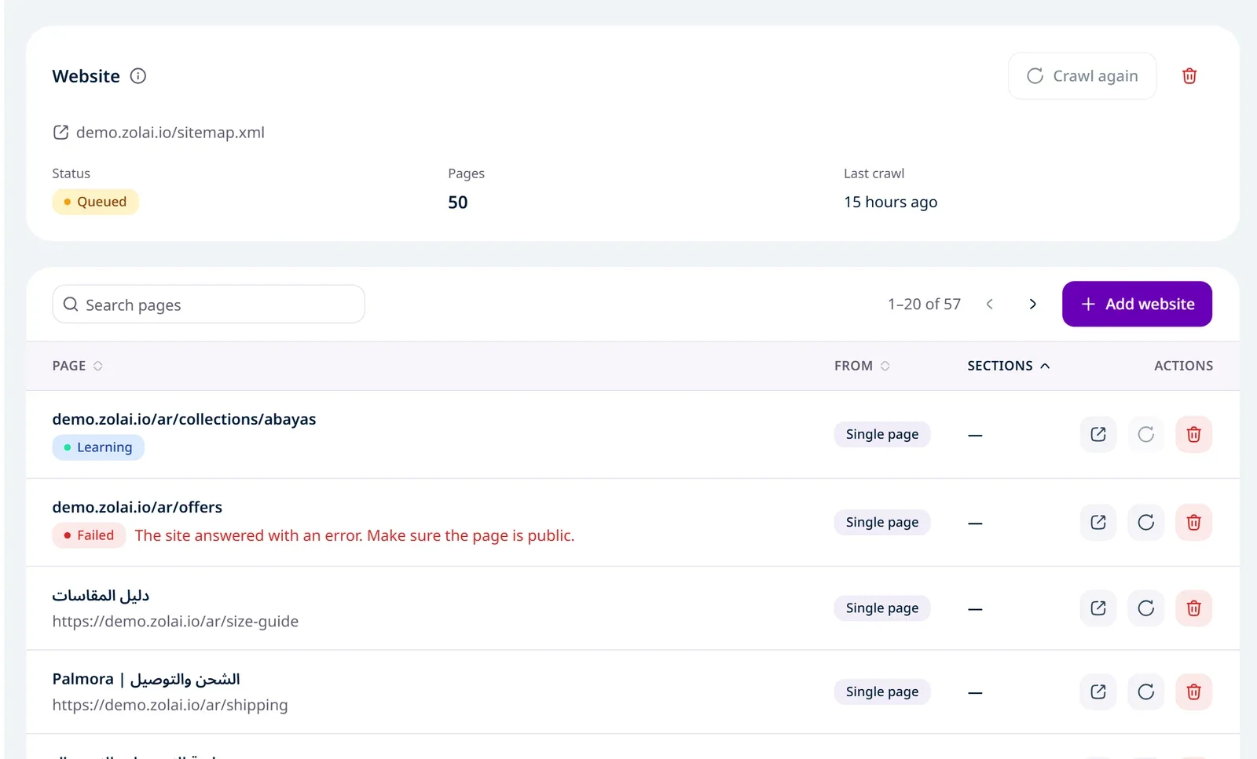
Task: Click the recrawl icon for the abayas row
Action: (x=1146, y=435)
